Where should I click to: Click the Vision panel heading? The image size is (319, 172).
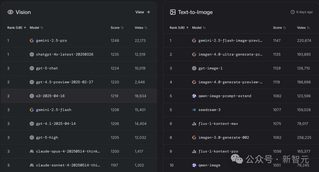pyautogui.click(x=23, y=12)
